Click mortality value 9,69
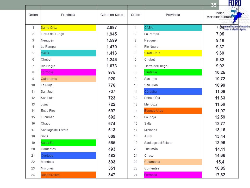 tap(220, 53)
